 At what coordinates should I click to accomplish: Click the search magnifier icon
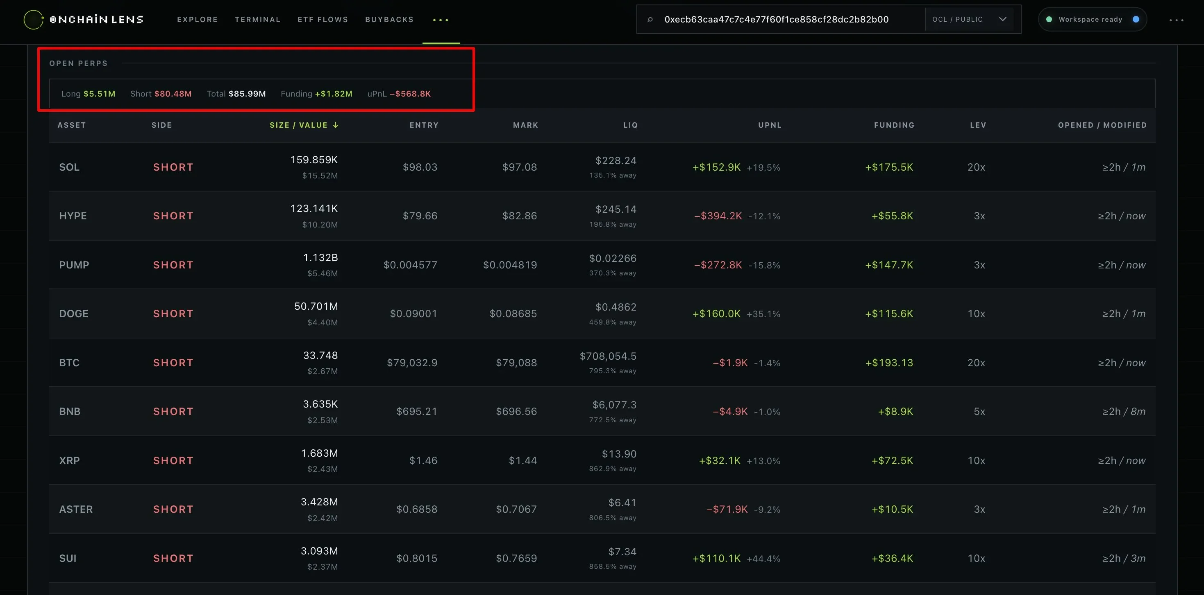click(x=650, y=20)
